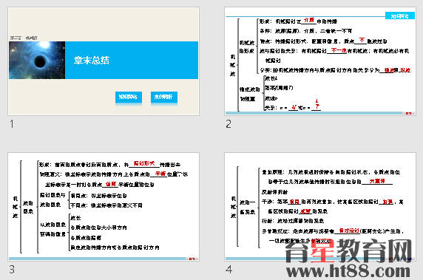Select the slide 1 title thumbnail

(x=104, y=61)
